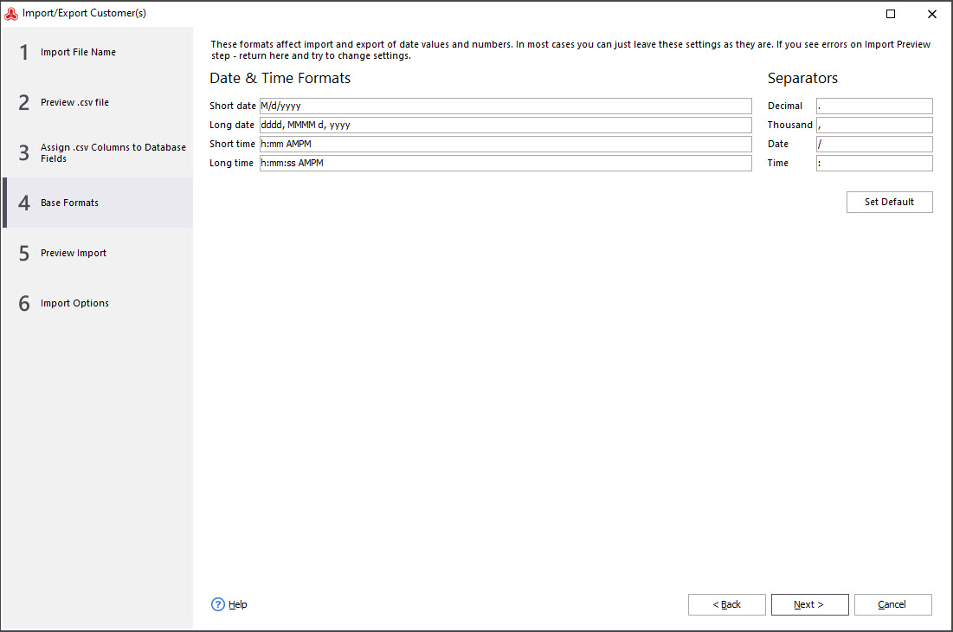Click the Thousand separator field
Screen dimensions: 953x632
click(874, 125)
